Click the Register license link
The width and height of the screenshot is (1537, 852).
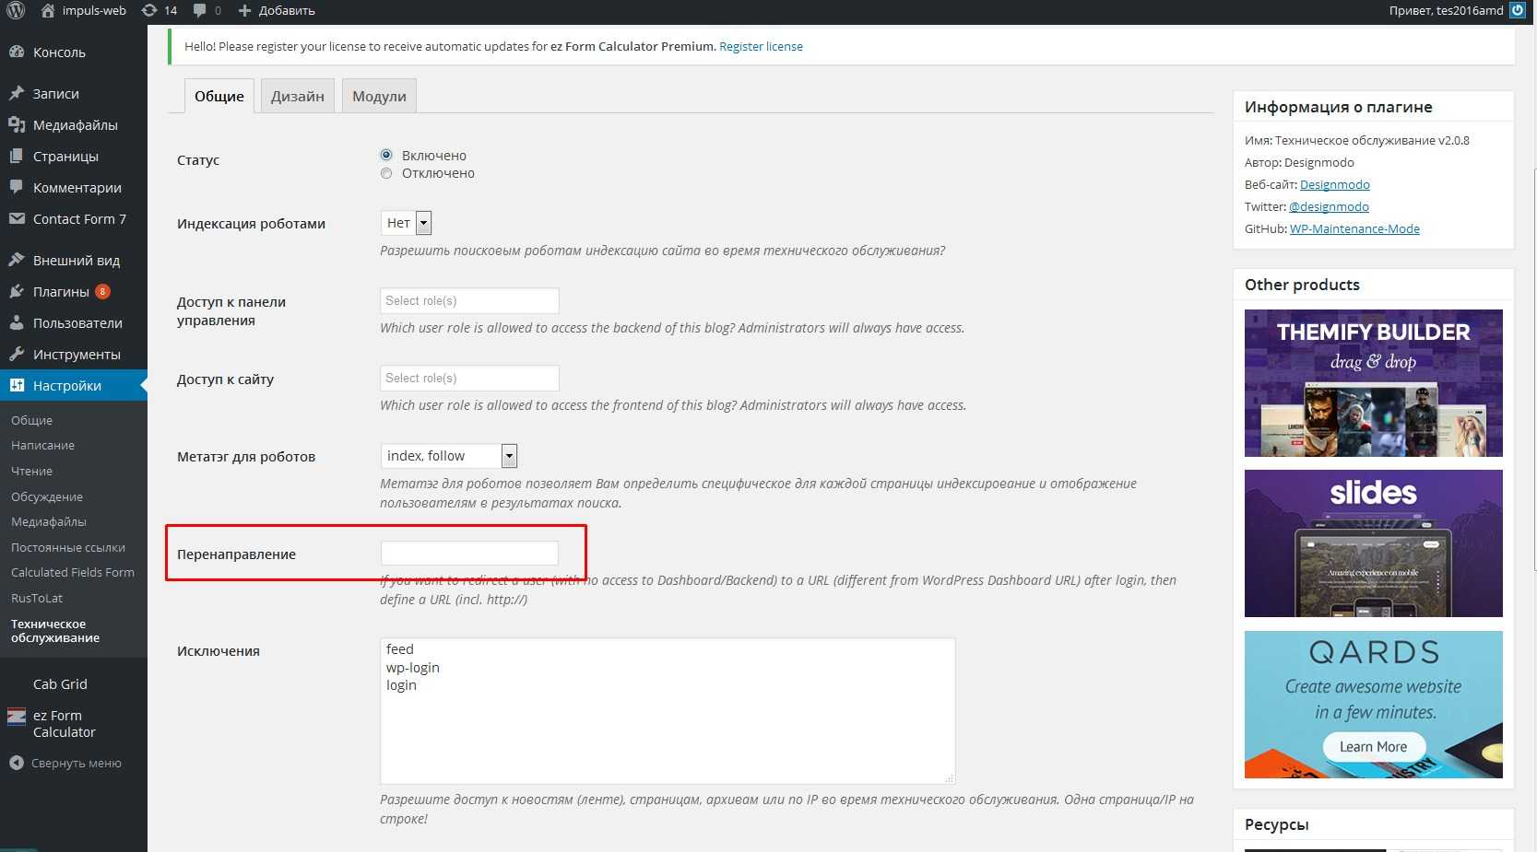pyautogui.click(x=761, y=47)
